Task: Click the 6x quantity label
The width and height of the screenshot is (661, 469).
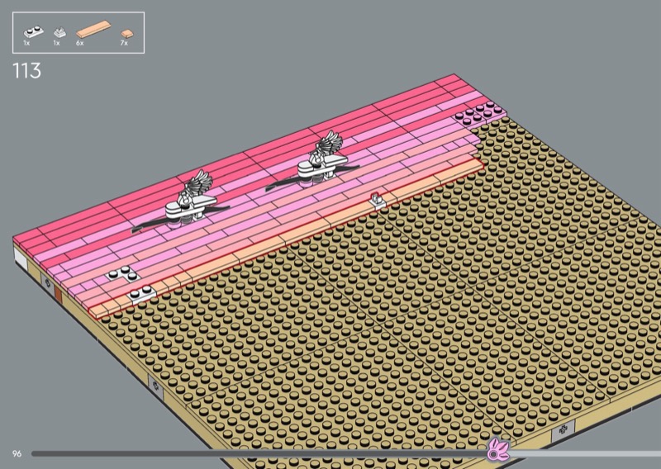Action: [x=79, y=41]
